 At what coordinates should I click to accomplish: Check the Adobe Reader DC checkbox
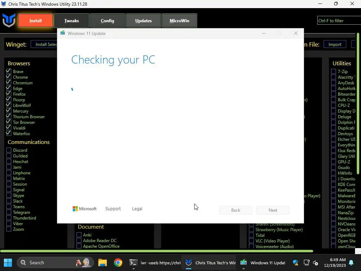(x=79, y=240)
